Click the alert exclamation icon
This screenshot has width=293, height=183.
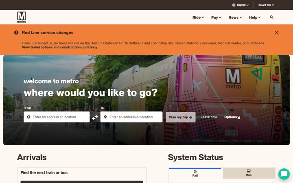tap(16, 33)
